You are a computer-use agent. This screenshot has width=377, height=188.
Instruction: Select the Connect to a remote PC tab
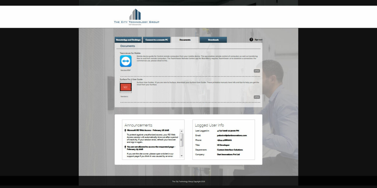click(x=157, y=40)
